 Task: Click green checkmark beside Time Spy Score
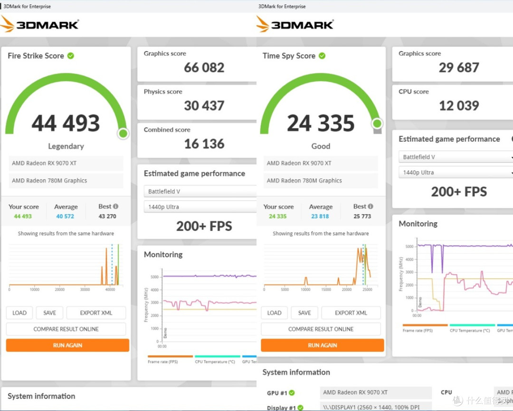(x=322, y=56)
